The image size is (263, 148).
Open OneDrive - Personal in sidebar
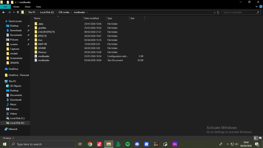pos(19,75)
